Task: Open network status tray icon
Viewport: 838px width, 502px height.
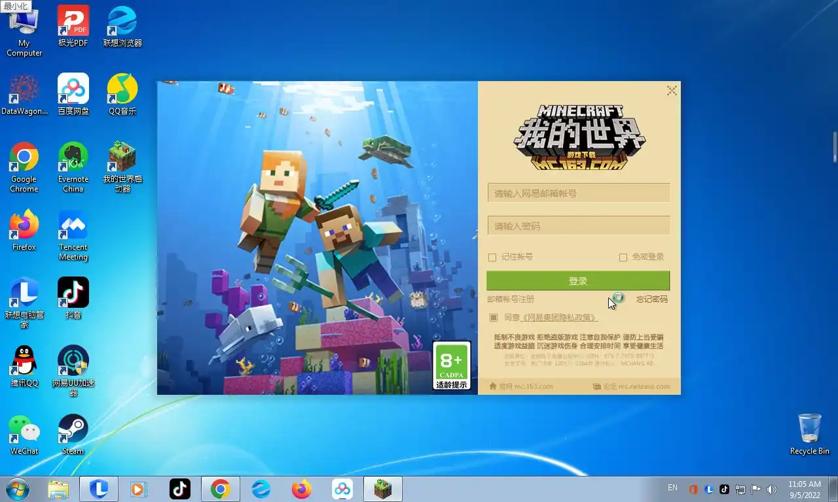Action: click(740, 489)
